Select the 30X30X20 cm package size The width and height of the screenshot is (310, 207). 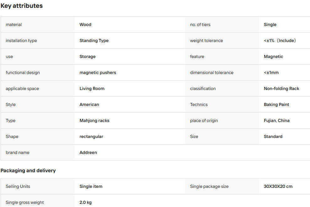pyautogui.click(x=278, y=186)
